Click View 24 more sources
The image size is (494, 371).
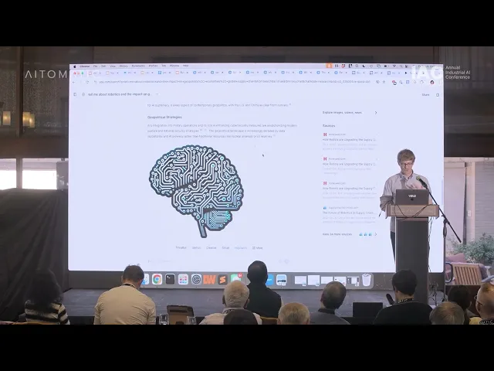[337, 234]
